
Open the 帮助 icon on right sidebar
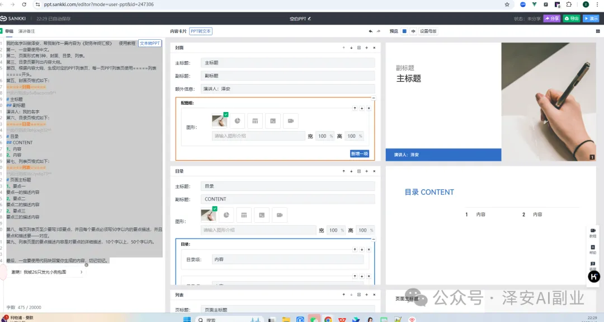click(593, 249)
